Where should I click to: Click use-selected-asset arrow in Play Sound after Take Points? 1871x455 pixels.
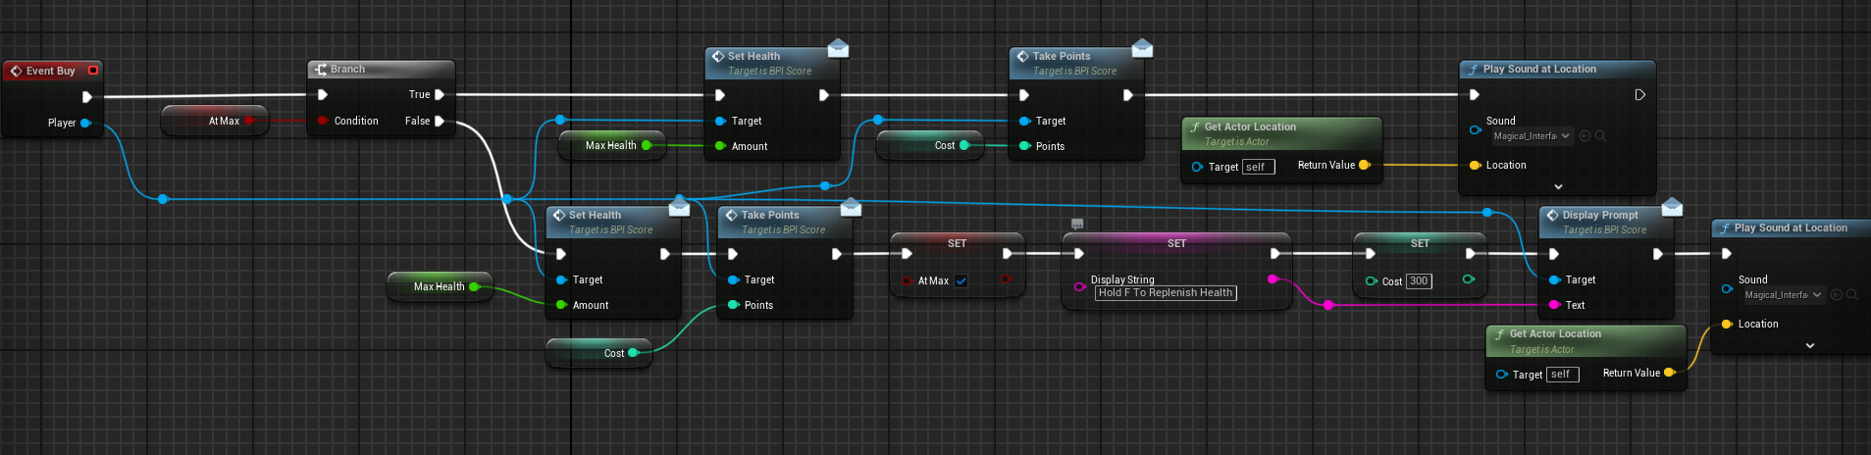point(1585,136)
